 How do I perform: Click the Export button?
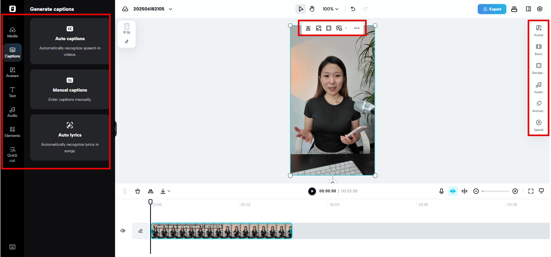(491, 8)
